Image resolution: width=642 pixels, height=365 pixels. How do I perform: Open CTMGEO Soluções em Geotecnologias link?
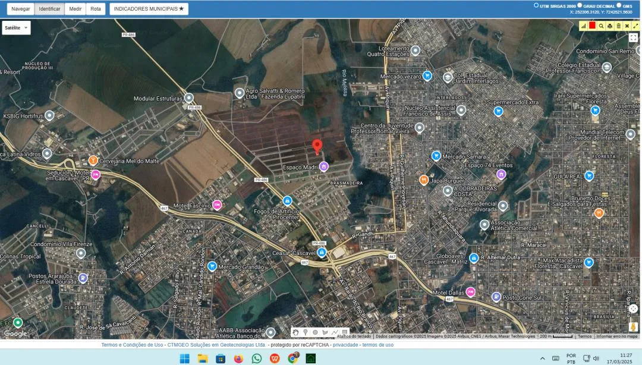216,345
